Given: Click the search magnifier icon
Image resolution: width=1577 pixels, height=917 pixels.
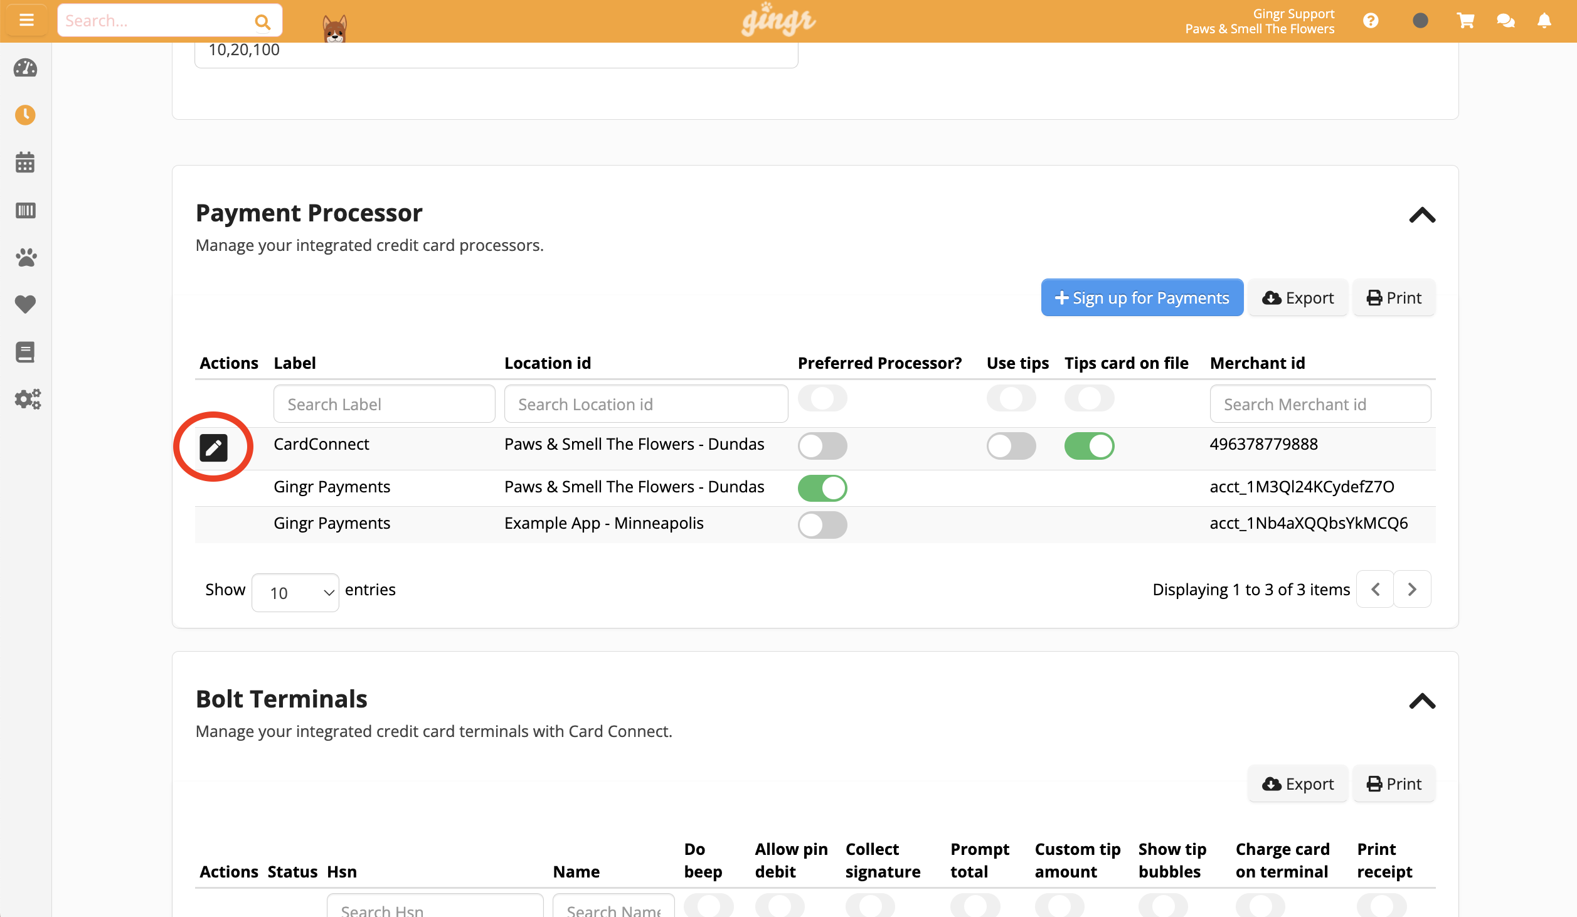Looking at the screenshot, I should (262, 21).
